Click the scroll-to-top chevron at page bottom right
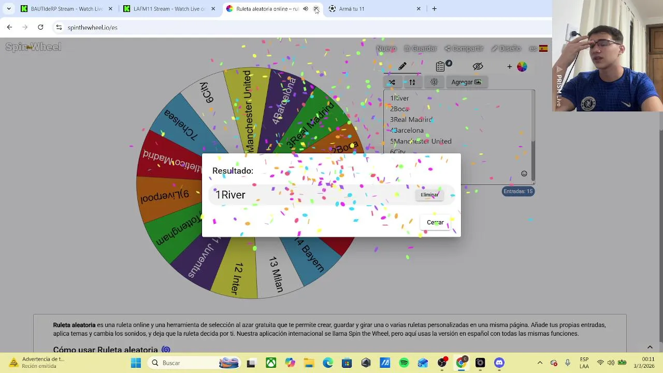The width and height of the screenshot is (663, 373). [x=650, y=347]
